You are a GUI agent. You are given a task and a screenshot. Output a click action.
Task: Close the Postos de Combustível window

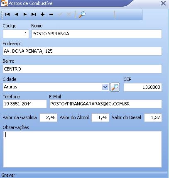tap(163, 3)
